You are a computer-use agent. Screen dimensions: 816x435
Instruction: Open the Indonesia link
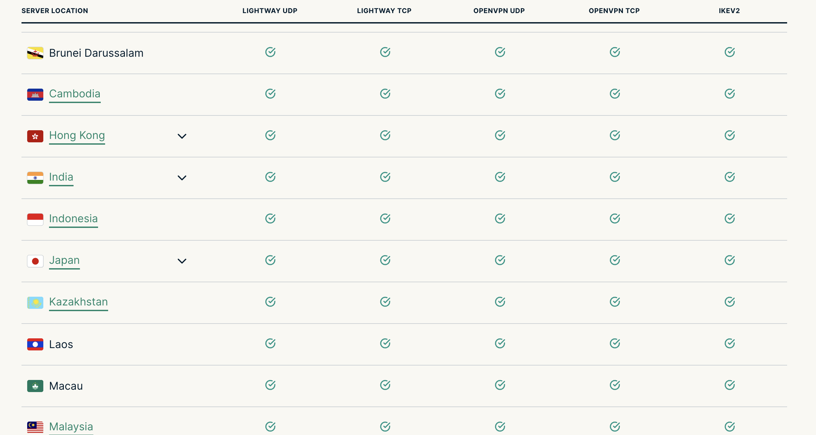[x=74, y=219]
